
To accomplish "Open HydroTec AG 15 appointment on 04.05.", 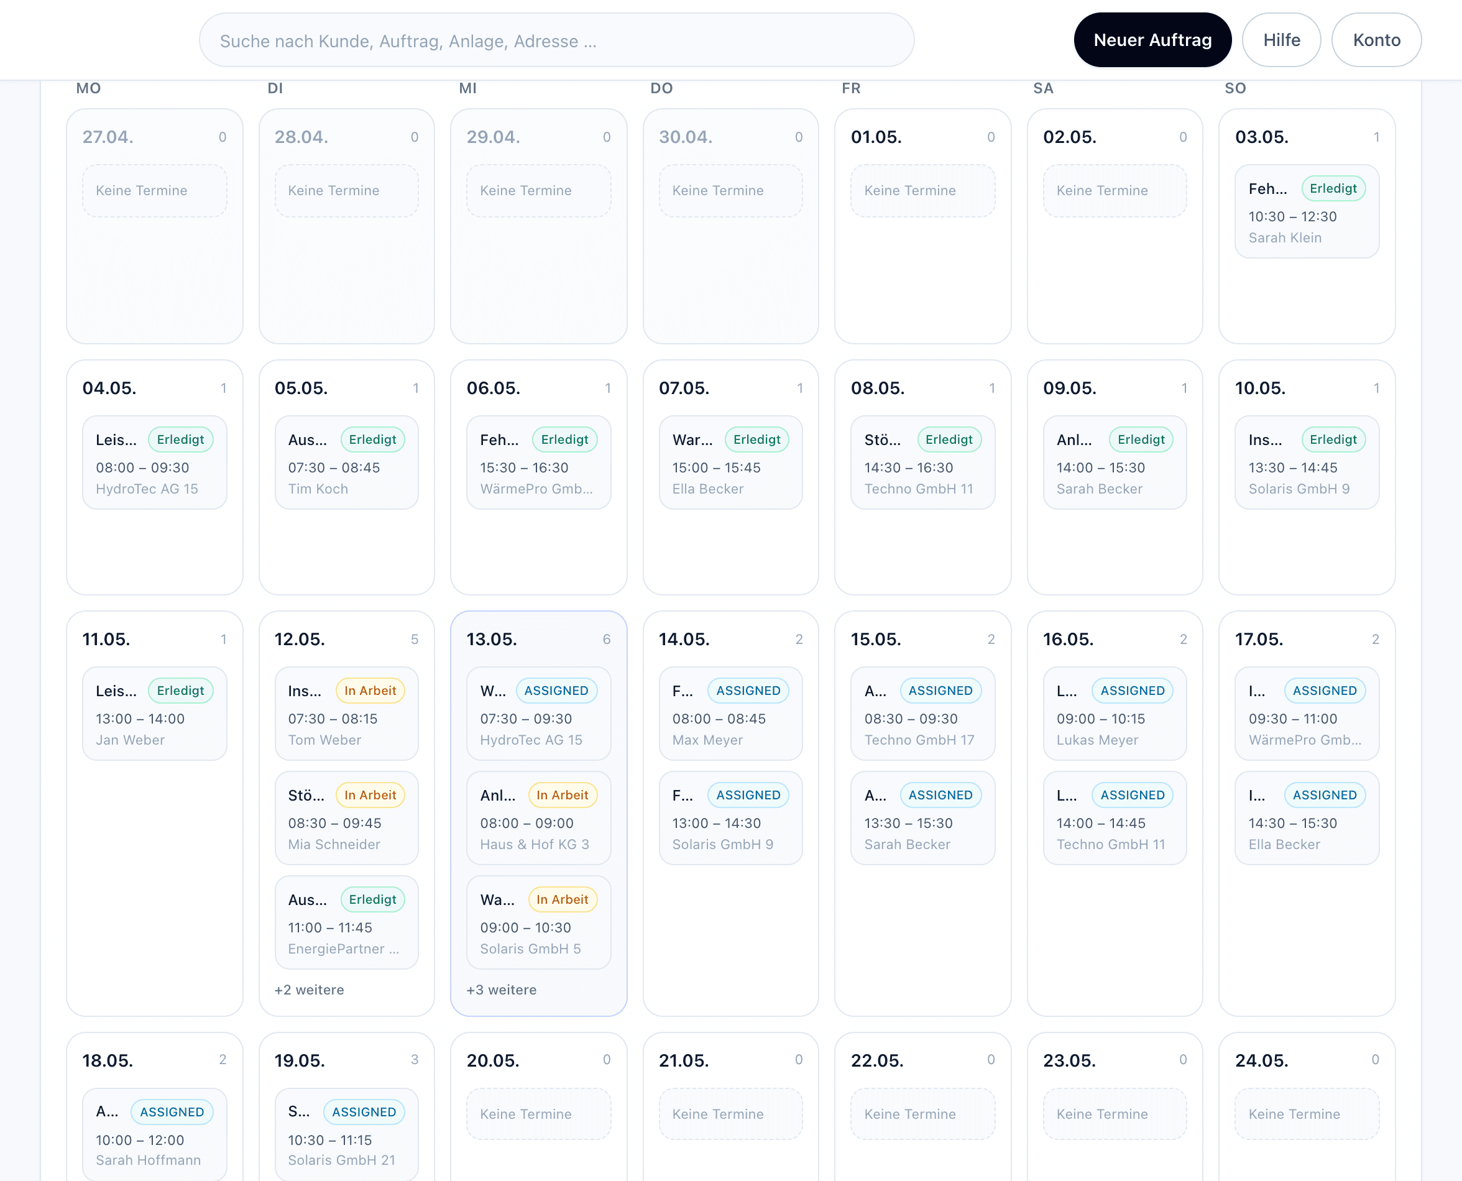I will (x=154, y=462).
